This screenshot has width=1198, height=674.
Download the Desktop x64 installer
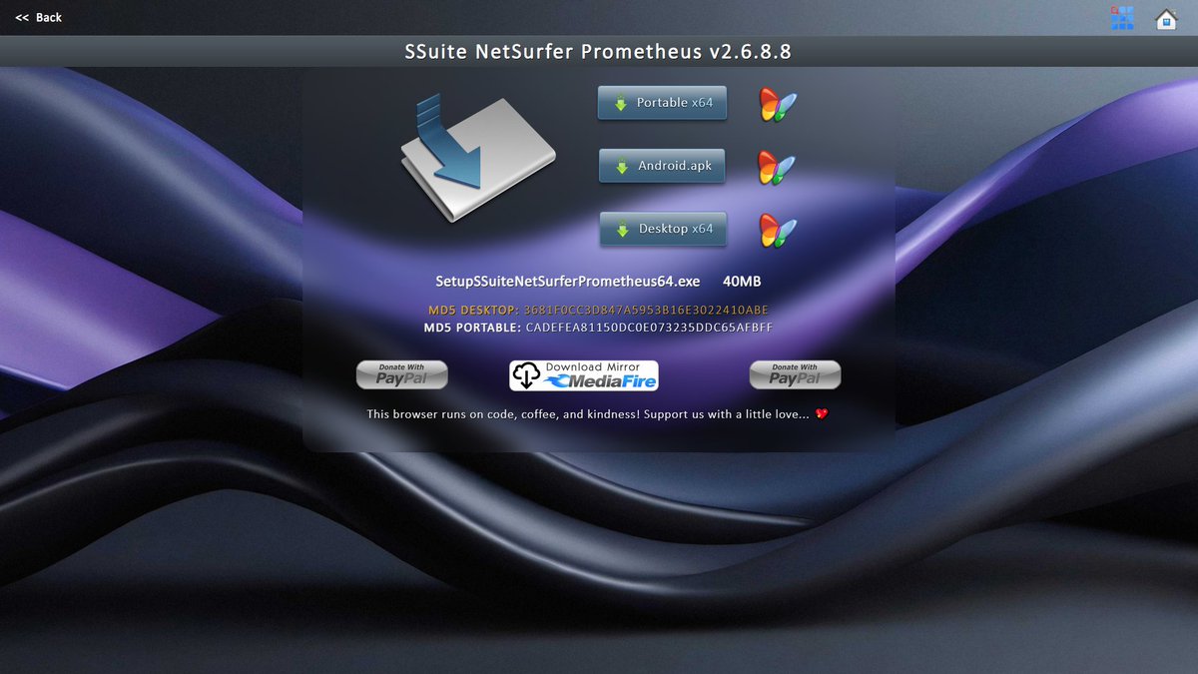663,229
